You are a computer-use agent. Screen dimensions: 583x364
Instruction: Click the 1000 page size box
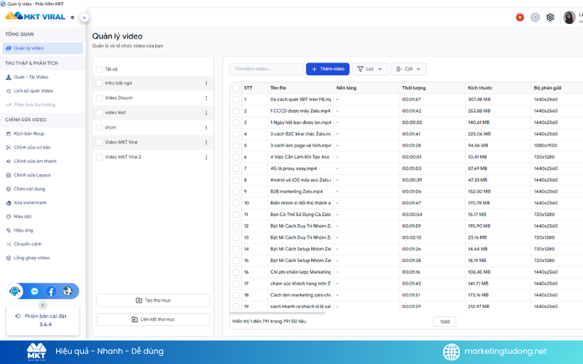(445, 322)
